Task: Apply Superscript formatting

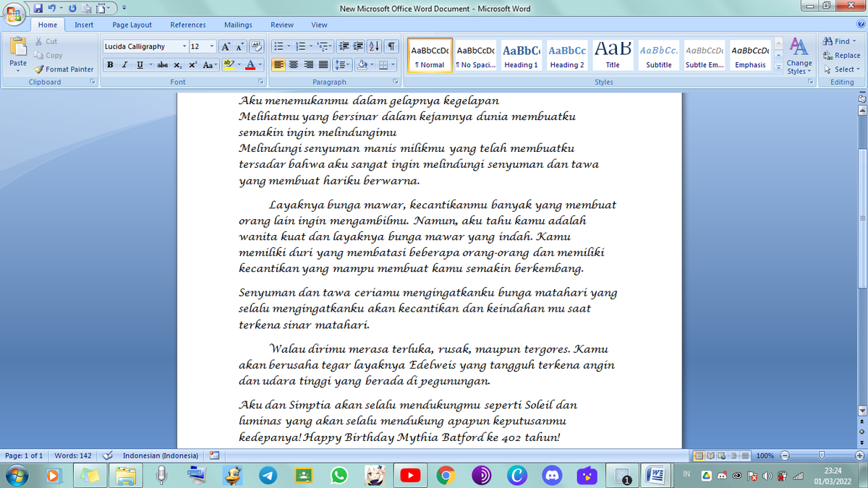Action: pyautogui.click(x=193, y=64)
